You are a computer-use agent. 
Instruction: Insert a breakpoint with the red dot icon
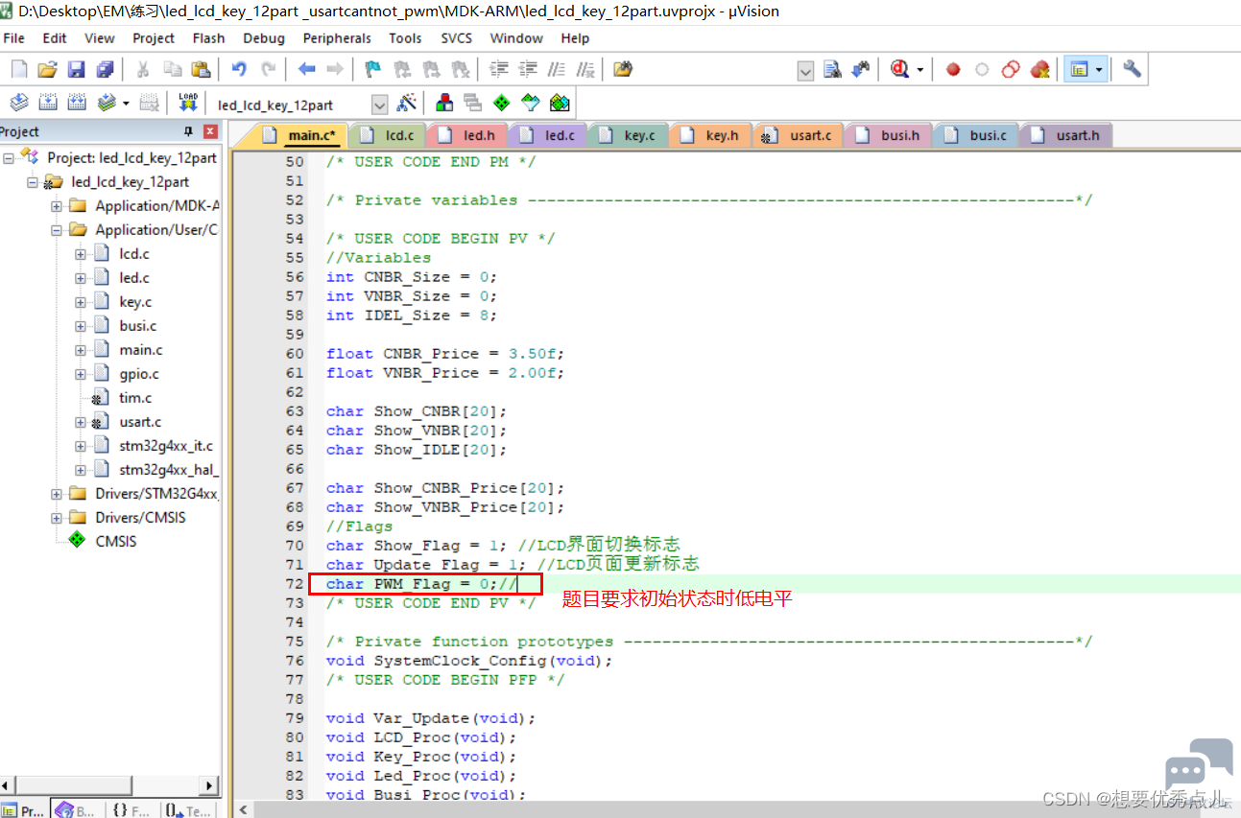click(953, 69)
